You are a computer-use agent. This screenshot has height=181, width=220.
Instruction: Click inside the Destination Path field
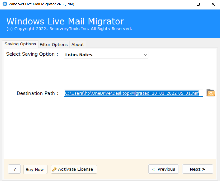click(133, 93)
